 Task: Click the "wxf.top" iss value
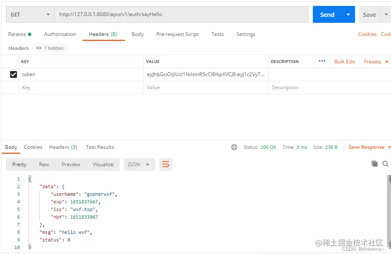pos(82,209)
